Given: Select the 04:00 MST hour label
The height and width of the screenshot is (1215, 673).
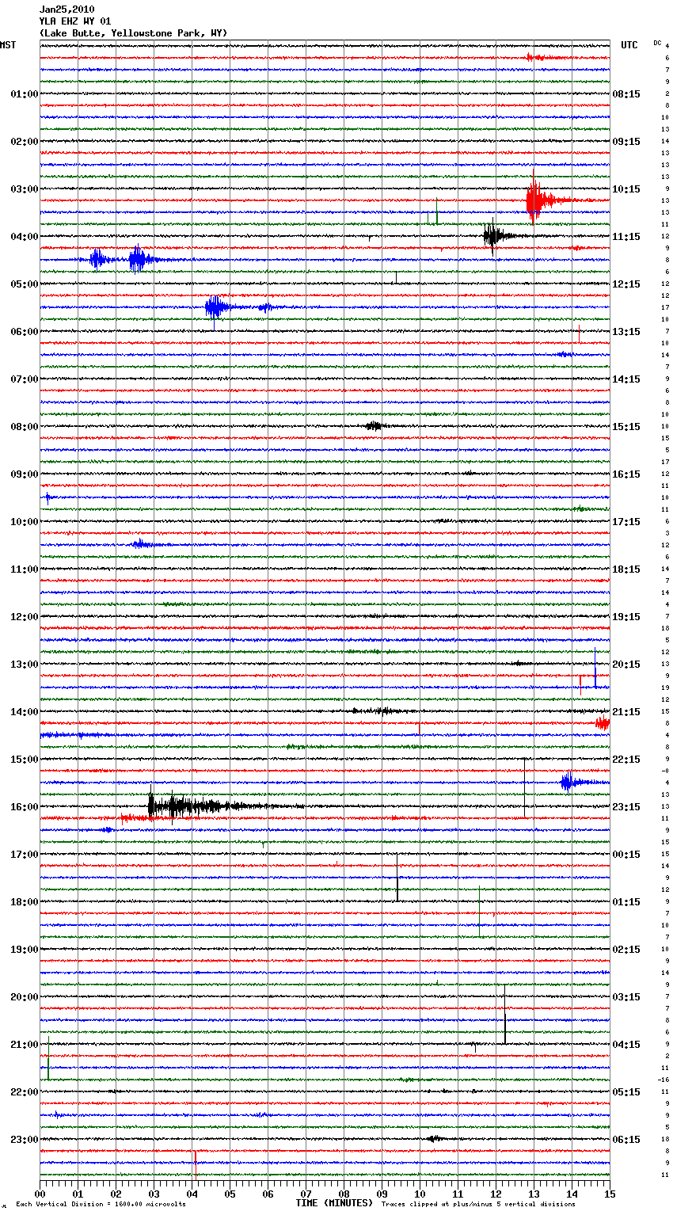Looking at the screenshot, I should [x=25, y=237].
